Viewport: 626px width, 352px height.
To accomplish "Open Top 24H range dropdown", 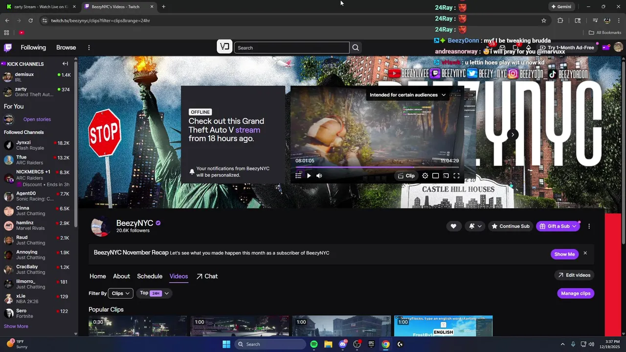I will tap(154, 293).
